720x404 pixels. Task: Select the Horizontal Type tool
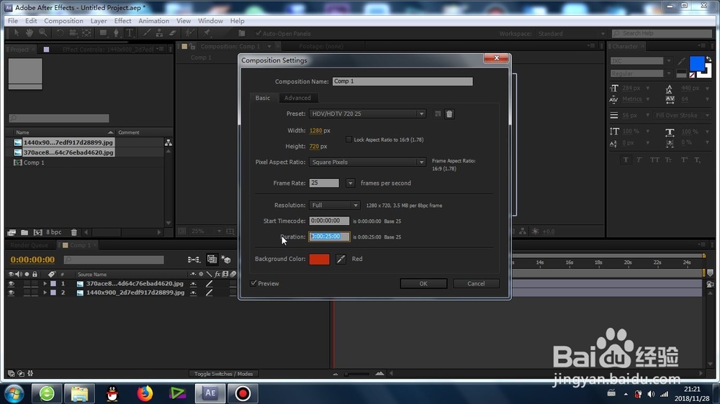point(130,33)
